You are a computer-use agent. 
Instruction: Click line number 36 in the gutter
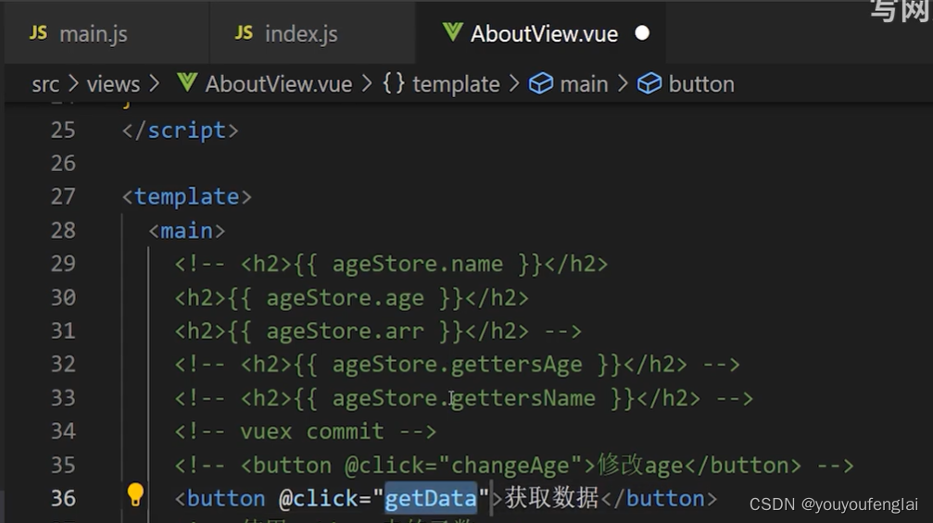[x=63, y=498]
